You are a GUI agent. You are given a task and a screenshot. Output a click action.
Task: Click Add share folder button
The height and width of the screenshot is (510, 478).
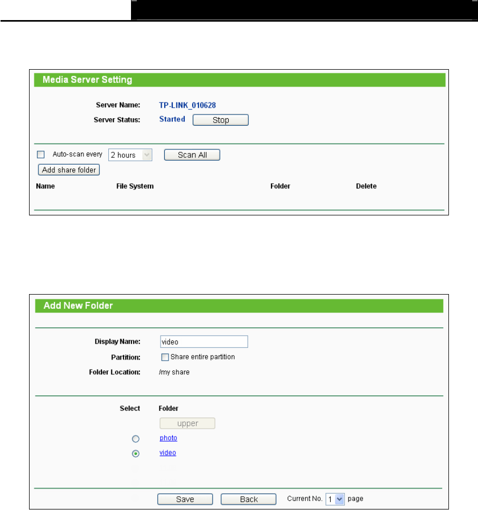tap(69, 170)
